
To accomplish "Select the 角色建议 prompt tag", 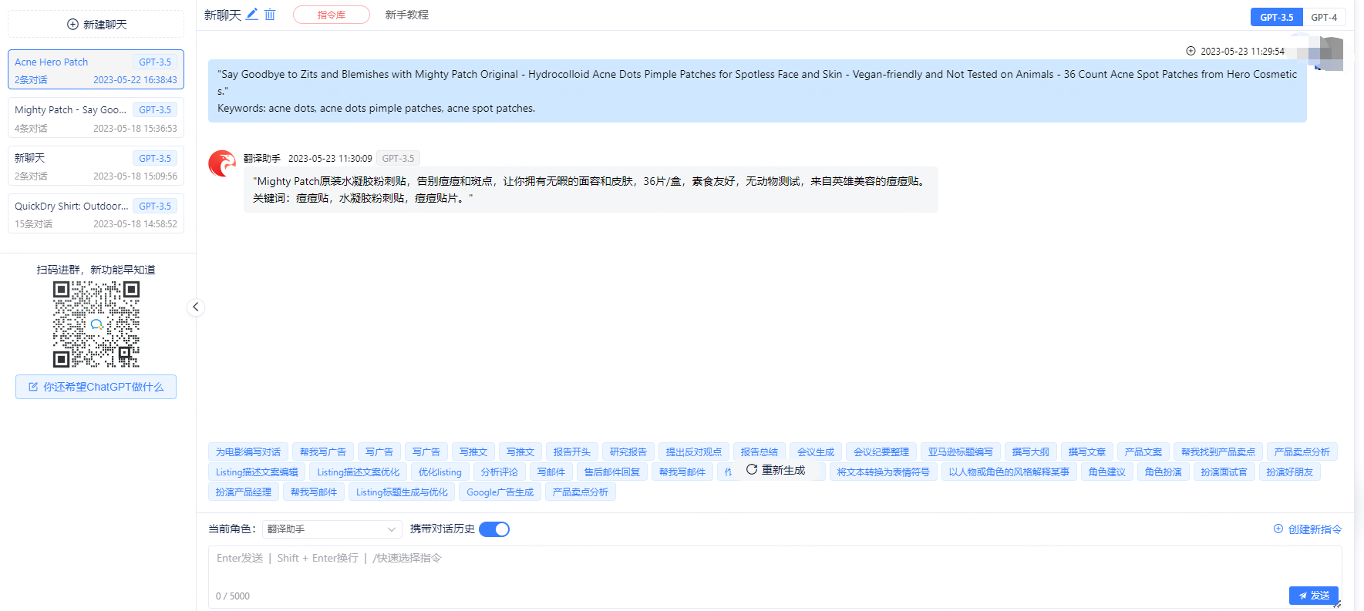I will 1107,472.
